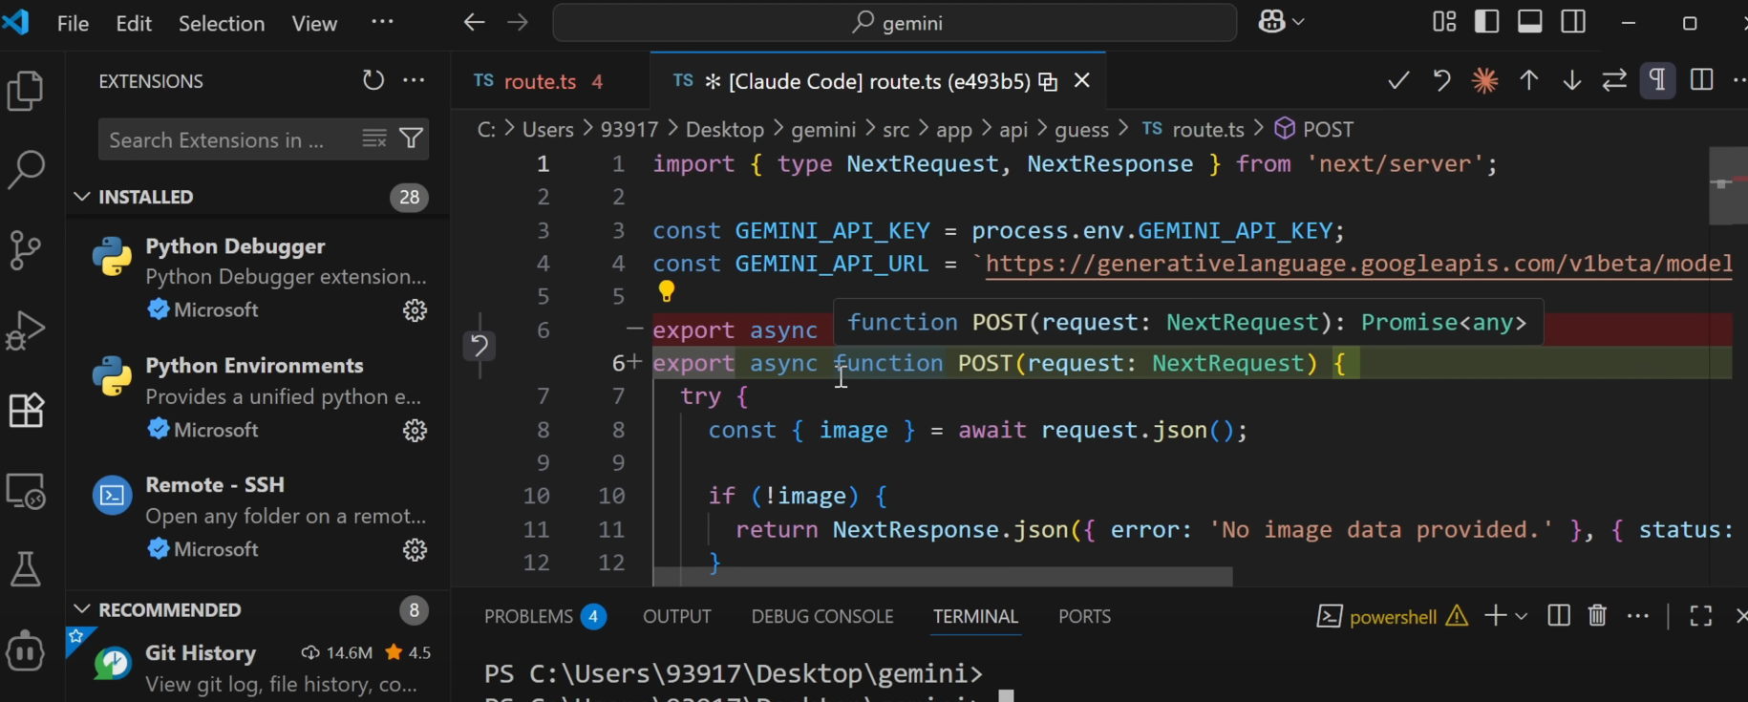1748x702 pixels.
Task: Open Manage gear for Python Debugger
Action: [x=415, y=310]
